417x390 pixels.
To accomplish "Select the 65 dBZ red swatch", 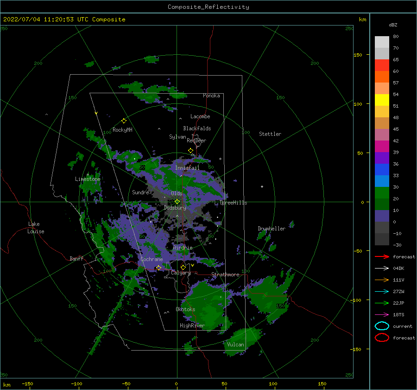I will click(382, 65).
